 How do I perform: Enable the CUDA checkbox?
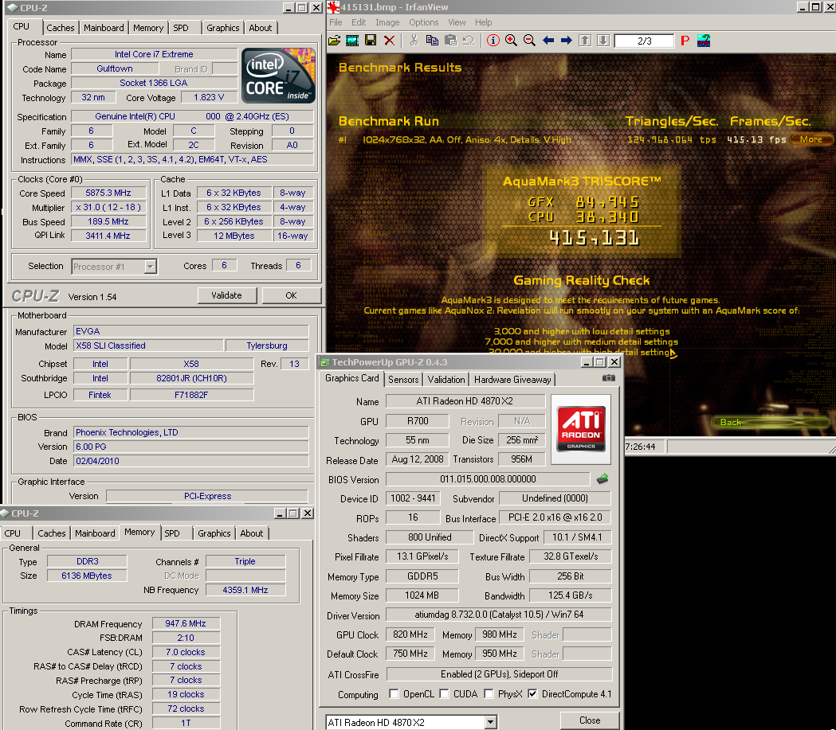tap(444, 694)
